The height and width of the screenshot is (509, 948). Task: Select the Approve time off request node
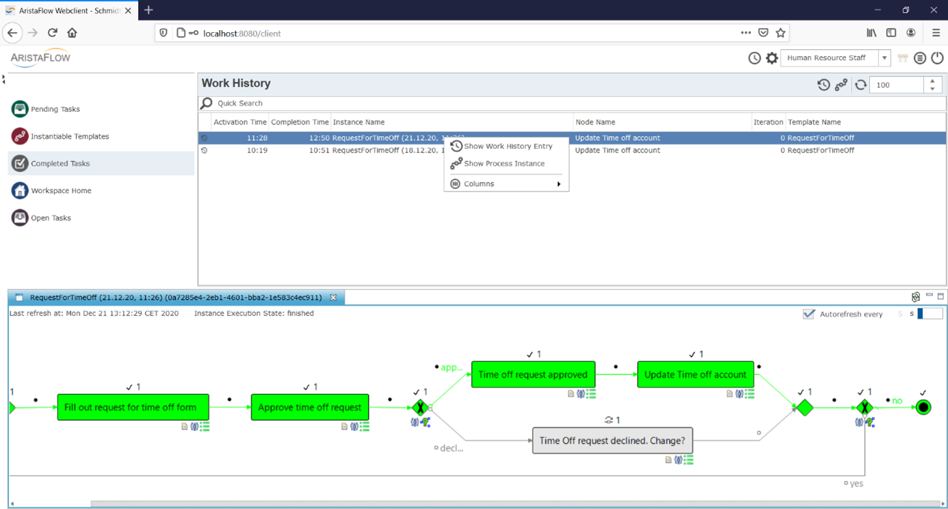coord(310,407)
